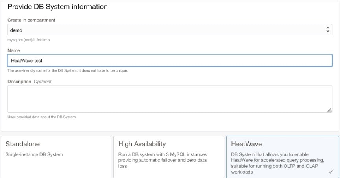
Task: Choose the High Availability option card
Action: tap(168, 157)
